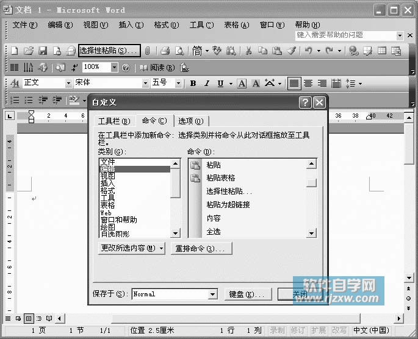Open the font 宋体 dropdown
This screenshot has width=418, height=339.
tap(145, 84)
